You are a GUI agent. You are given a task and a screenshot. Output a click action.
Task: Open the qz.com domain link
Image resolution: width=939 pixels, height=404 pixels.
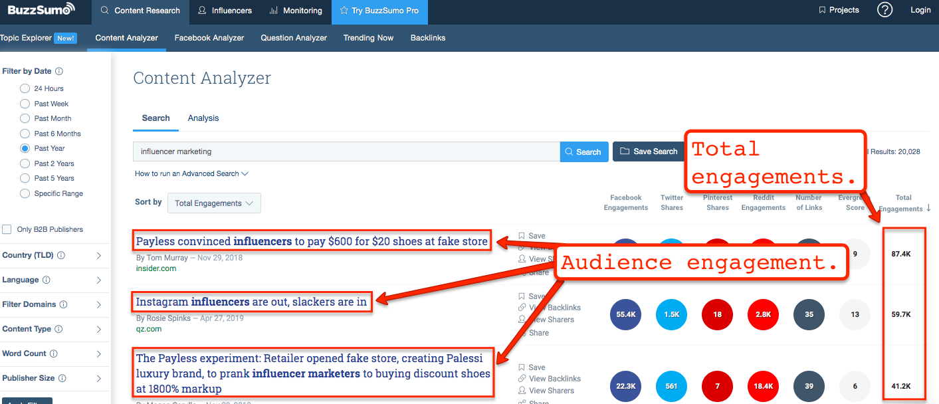point(149,329)
